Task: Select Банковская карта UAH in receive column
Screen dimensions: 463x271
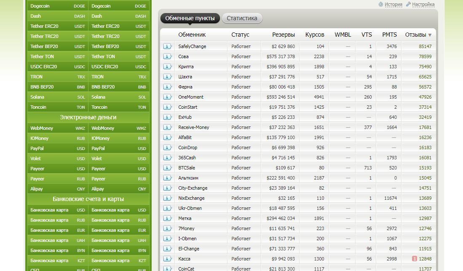Action: pos(119,240)
